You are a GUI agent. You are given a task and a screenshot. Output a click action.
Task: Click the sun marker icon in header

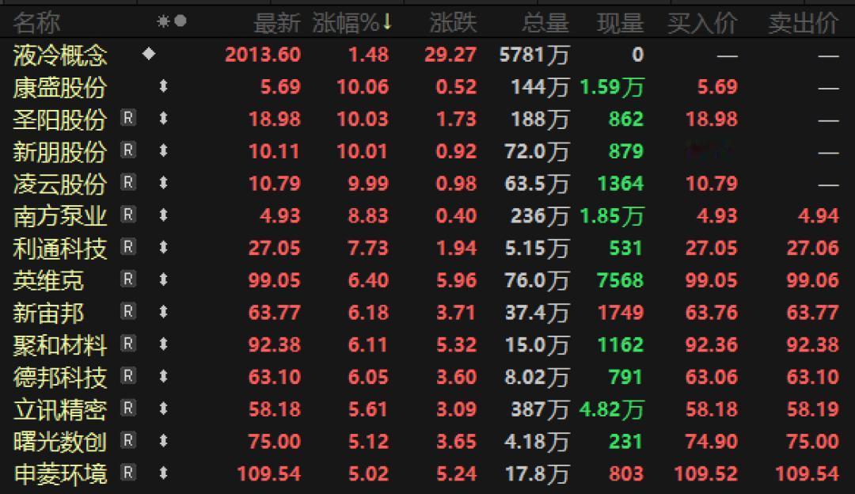click(163, 21)
